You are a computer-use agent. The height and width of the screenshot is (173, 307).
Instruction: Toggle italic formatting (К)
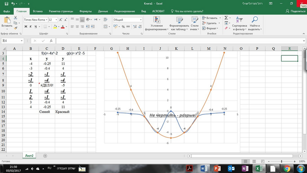tap(31, 26)
